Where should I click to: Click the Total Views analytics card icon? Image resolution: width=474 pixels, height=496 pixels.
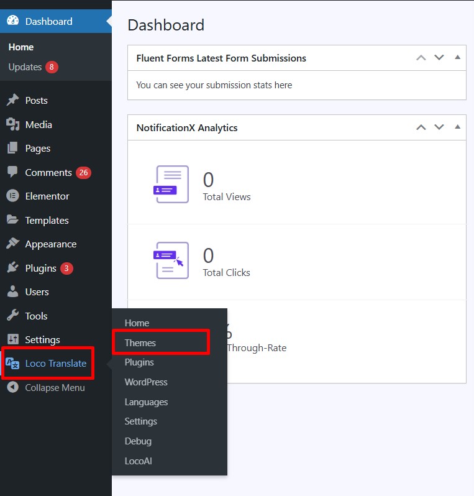(x=171, y=183)
